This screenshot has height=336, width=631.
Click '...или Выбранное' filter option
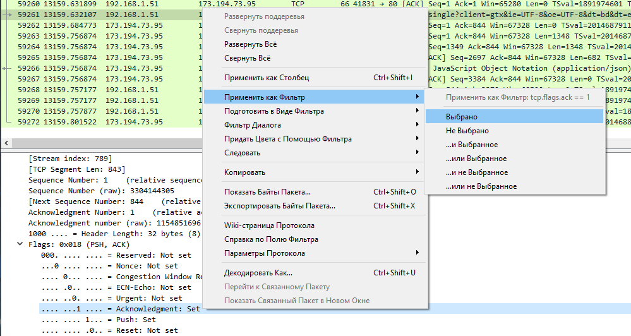pos(476,159)
